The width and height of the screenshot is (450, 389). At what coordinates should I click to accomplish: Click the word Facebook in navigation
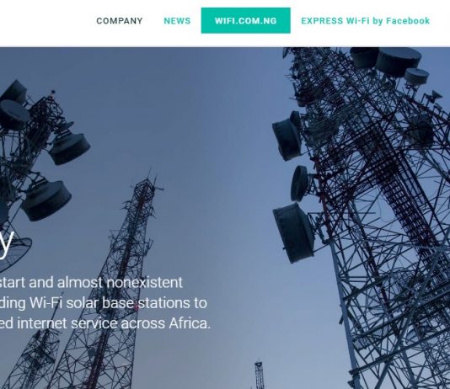tap(408, 21)
